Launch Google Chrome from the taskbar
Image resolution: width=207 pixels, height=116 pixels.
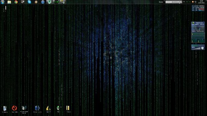pos(16,2)
